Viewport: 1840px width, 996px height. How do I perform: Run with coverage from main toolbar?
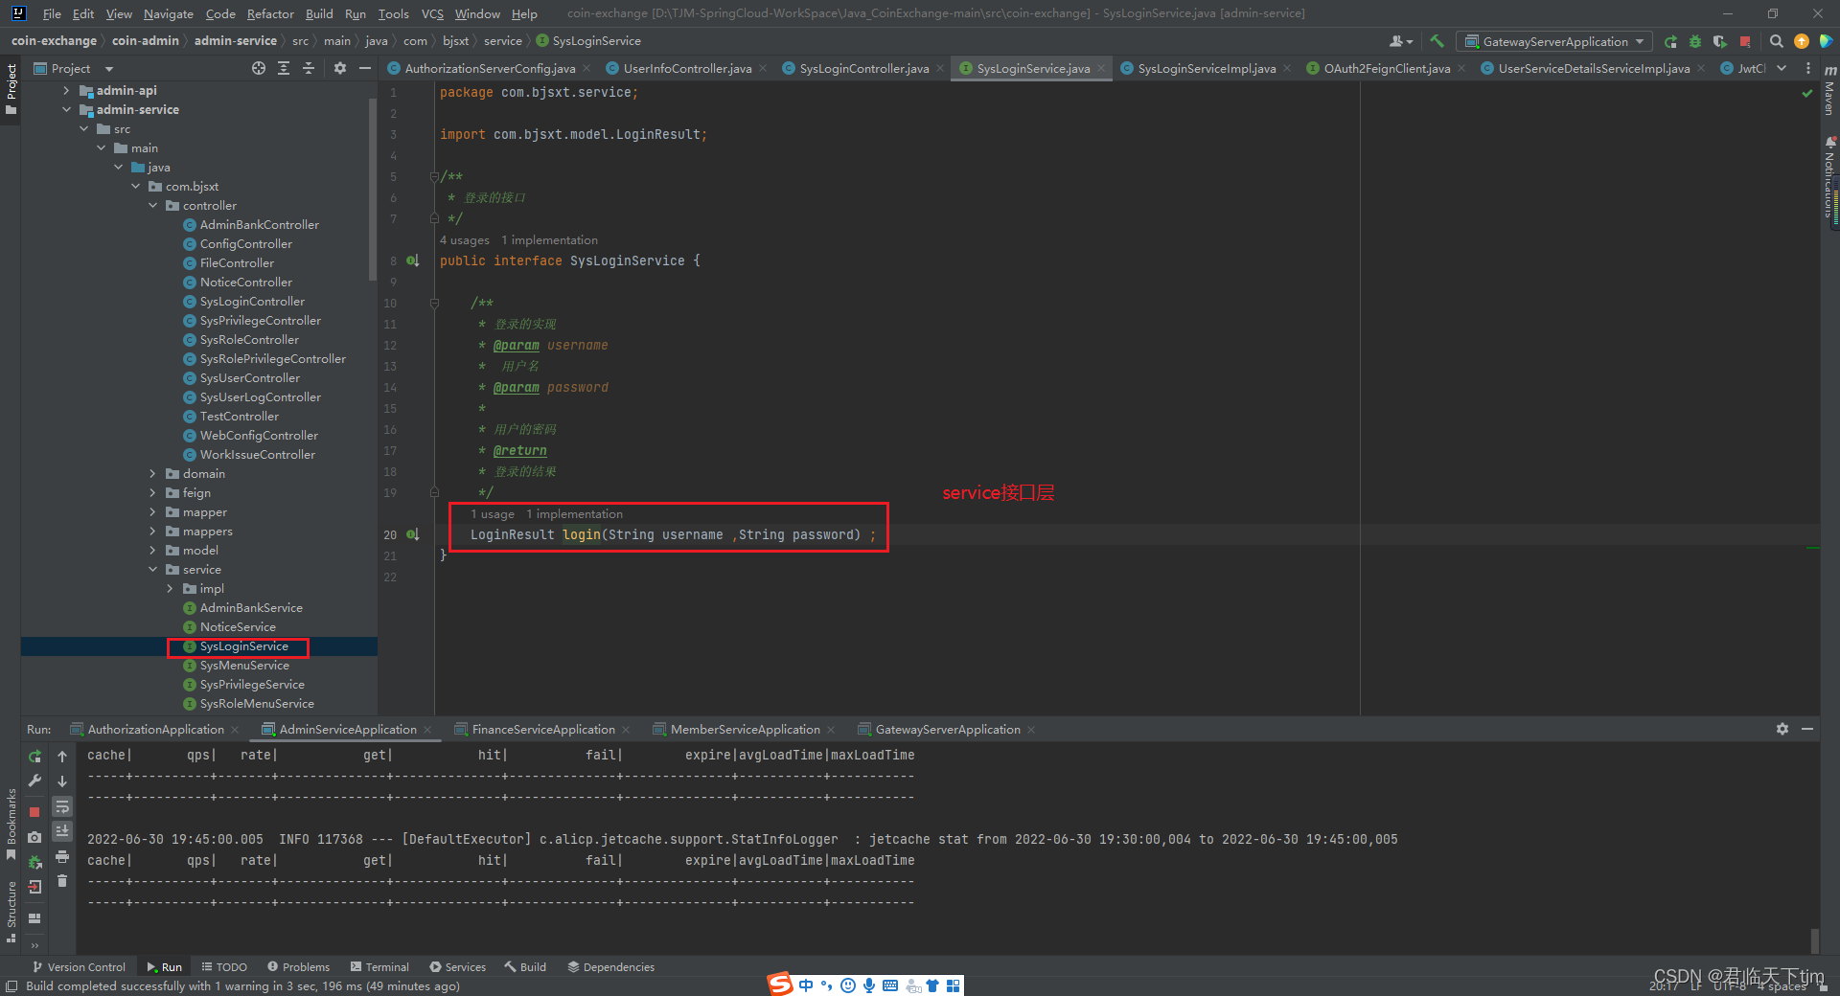1719,41
